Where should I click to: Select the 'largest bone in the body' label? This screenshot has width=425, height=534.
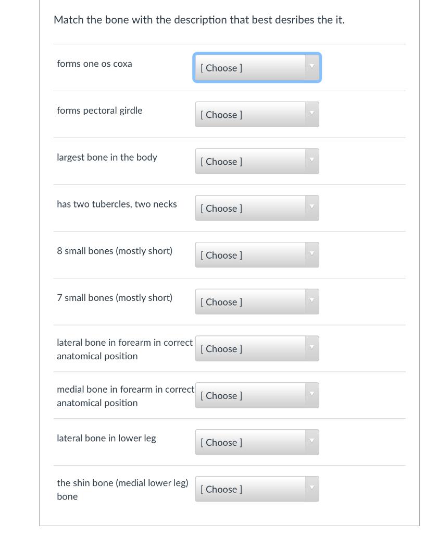(107, 157)
